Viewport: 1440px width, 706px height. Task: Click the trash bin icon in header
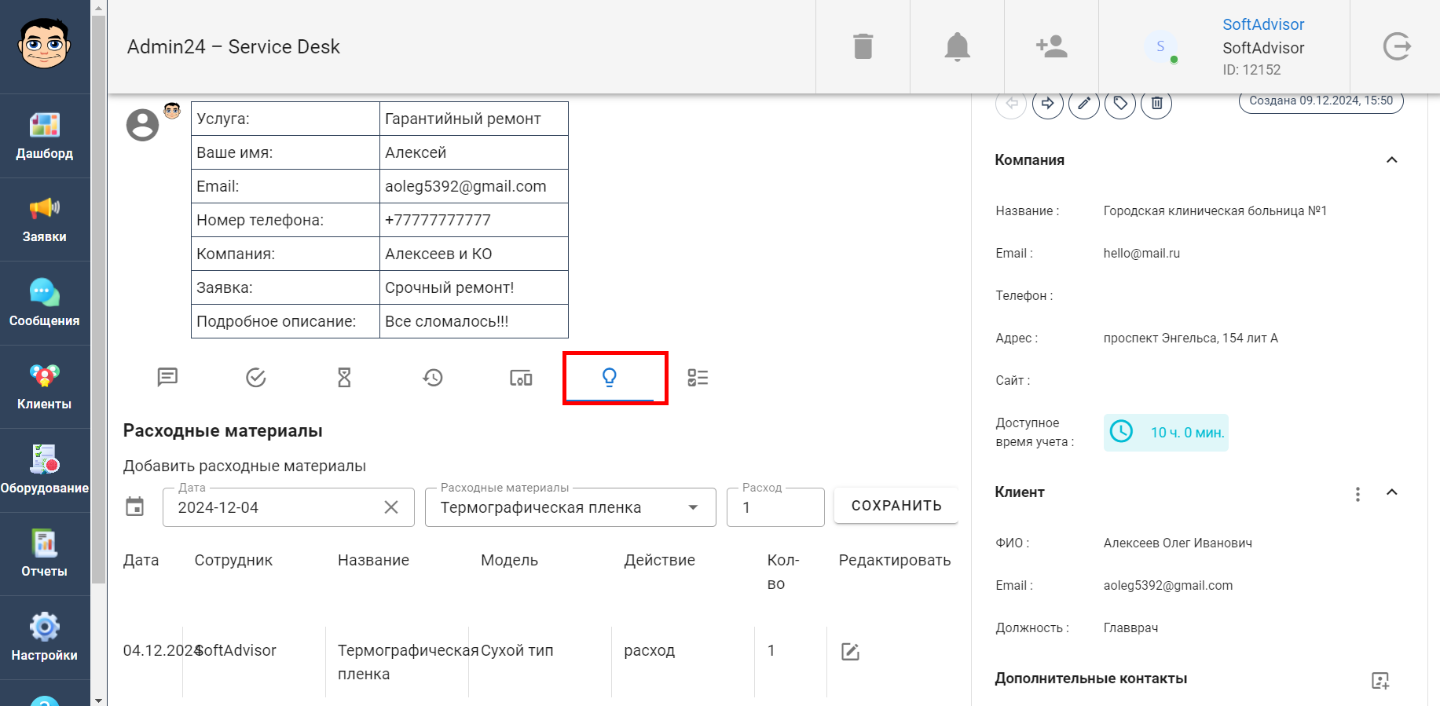click(x=863, y=46)
